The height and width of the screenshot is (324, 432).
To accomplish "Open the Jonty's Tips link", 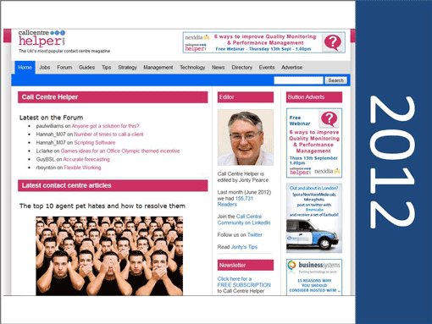I will [x=244, y=247].
